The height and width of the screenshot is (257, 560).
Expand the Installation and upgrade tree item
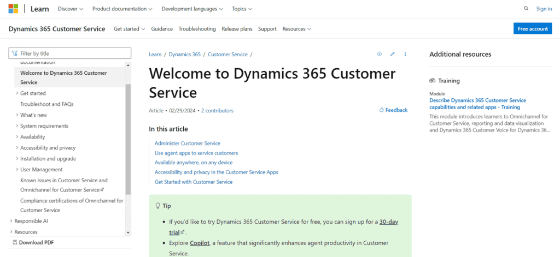pos(17,159)
